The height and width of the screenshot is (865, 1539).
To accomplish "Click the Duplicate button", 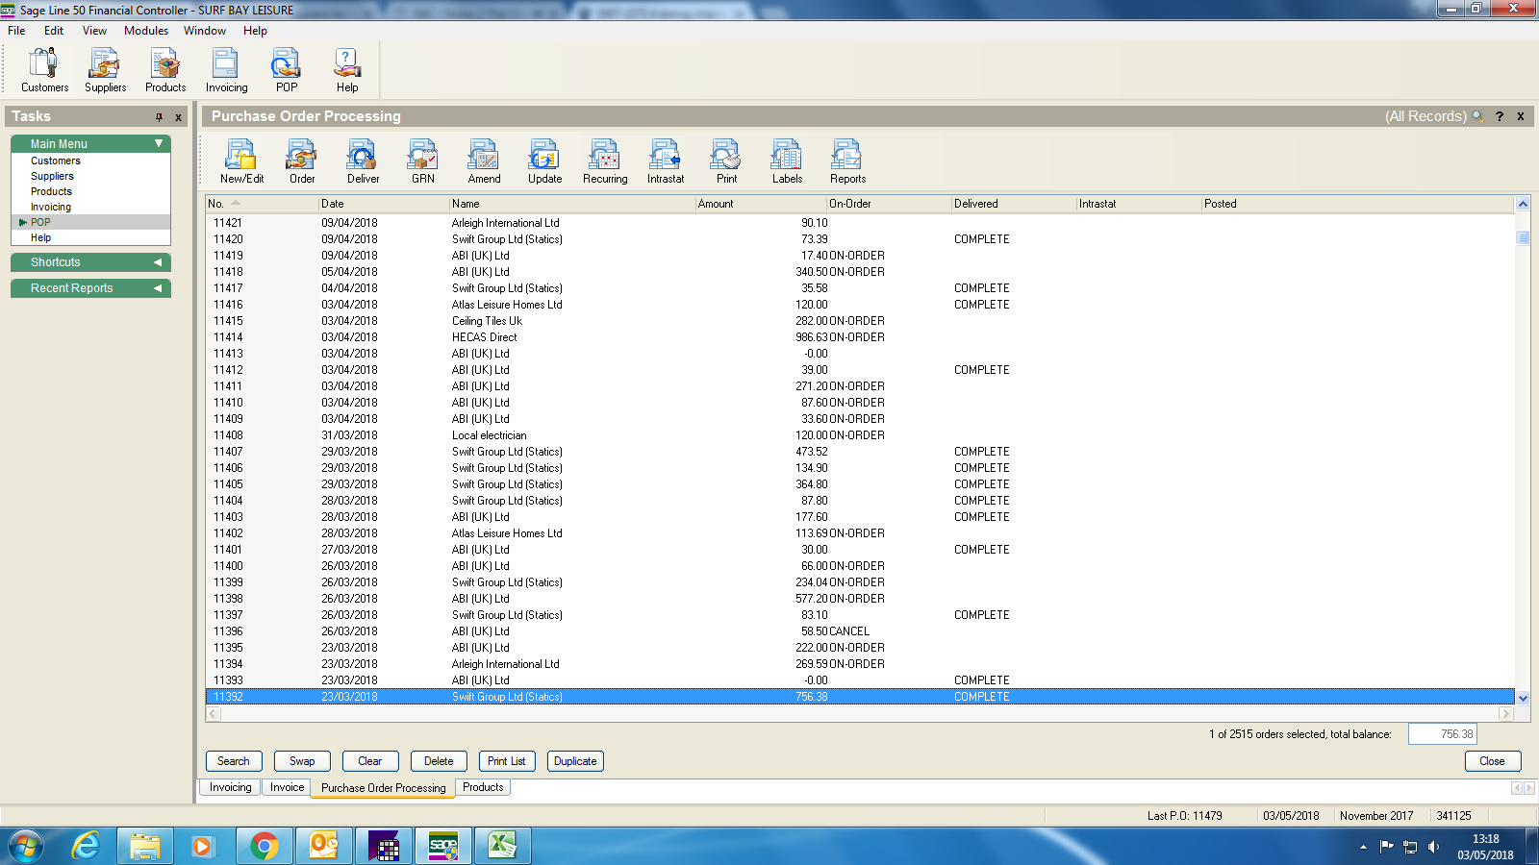I will [575, 761].
